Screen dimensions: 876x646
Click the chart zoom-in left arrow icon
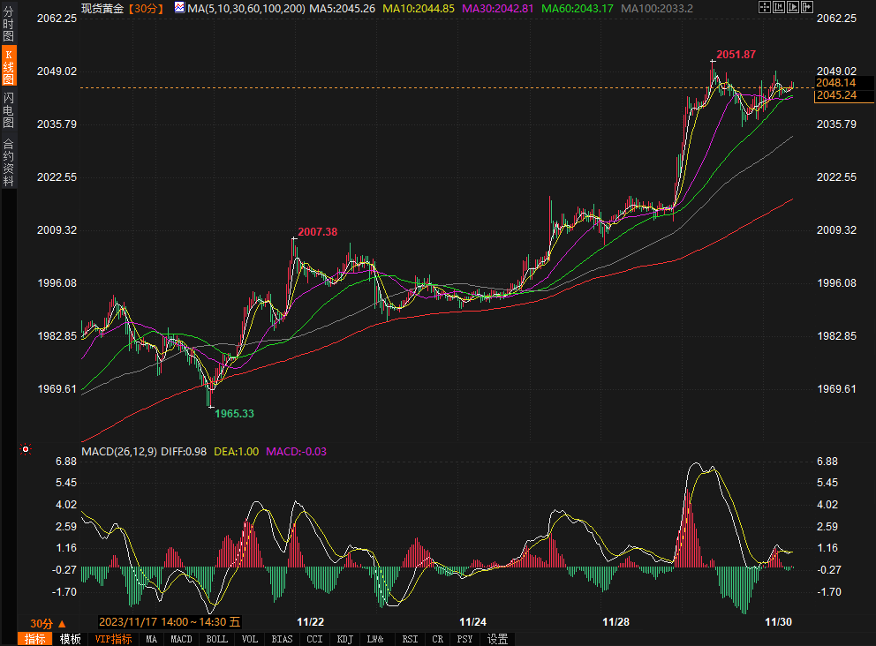(x=779, y=7)
